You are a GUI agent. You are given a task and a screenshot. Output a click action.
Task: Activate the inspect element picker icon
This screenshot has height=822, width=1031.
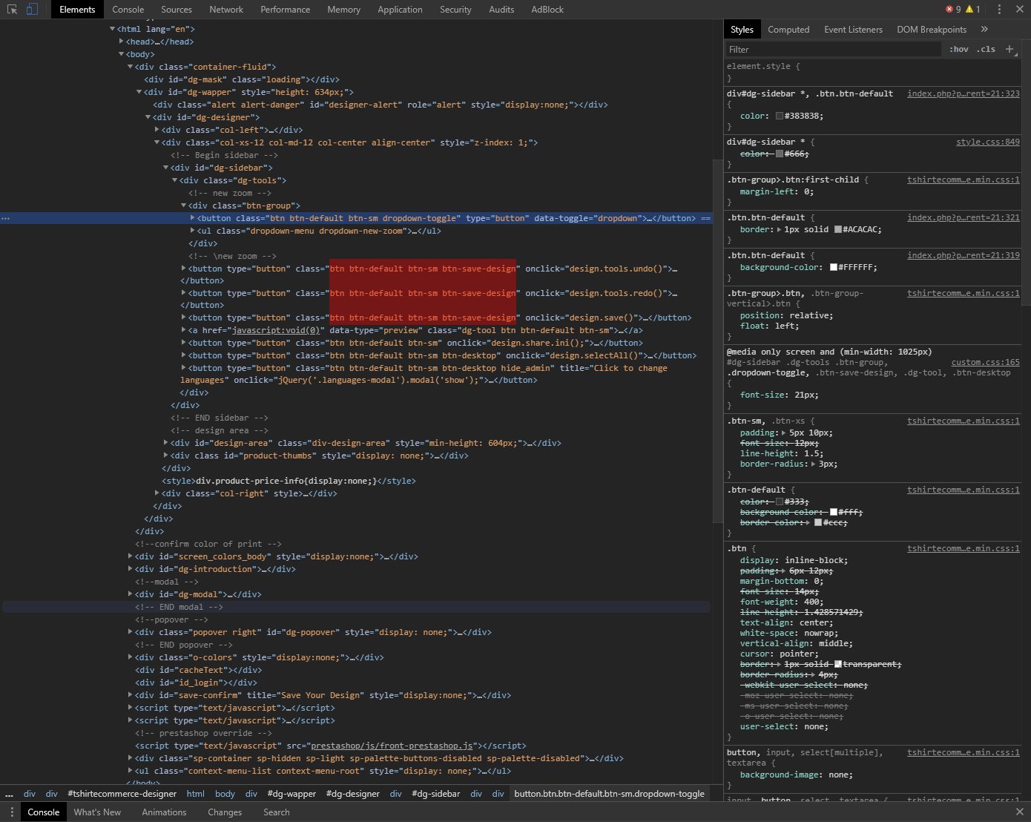pyautogui.click(x=12, y=10)
